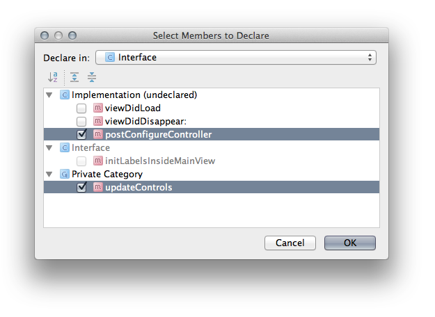Uncheck the updateControls checkbox
The width and height of the screenshot is (435, 317).
(81, 187)
